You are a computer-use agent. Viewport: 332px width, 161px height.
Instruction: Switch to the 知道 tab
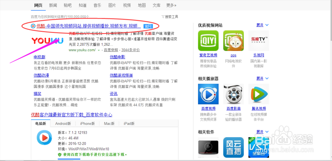click(x=83, y=5)
